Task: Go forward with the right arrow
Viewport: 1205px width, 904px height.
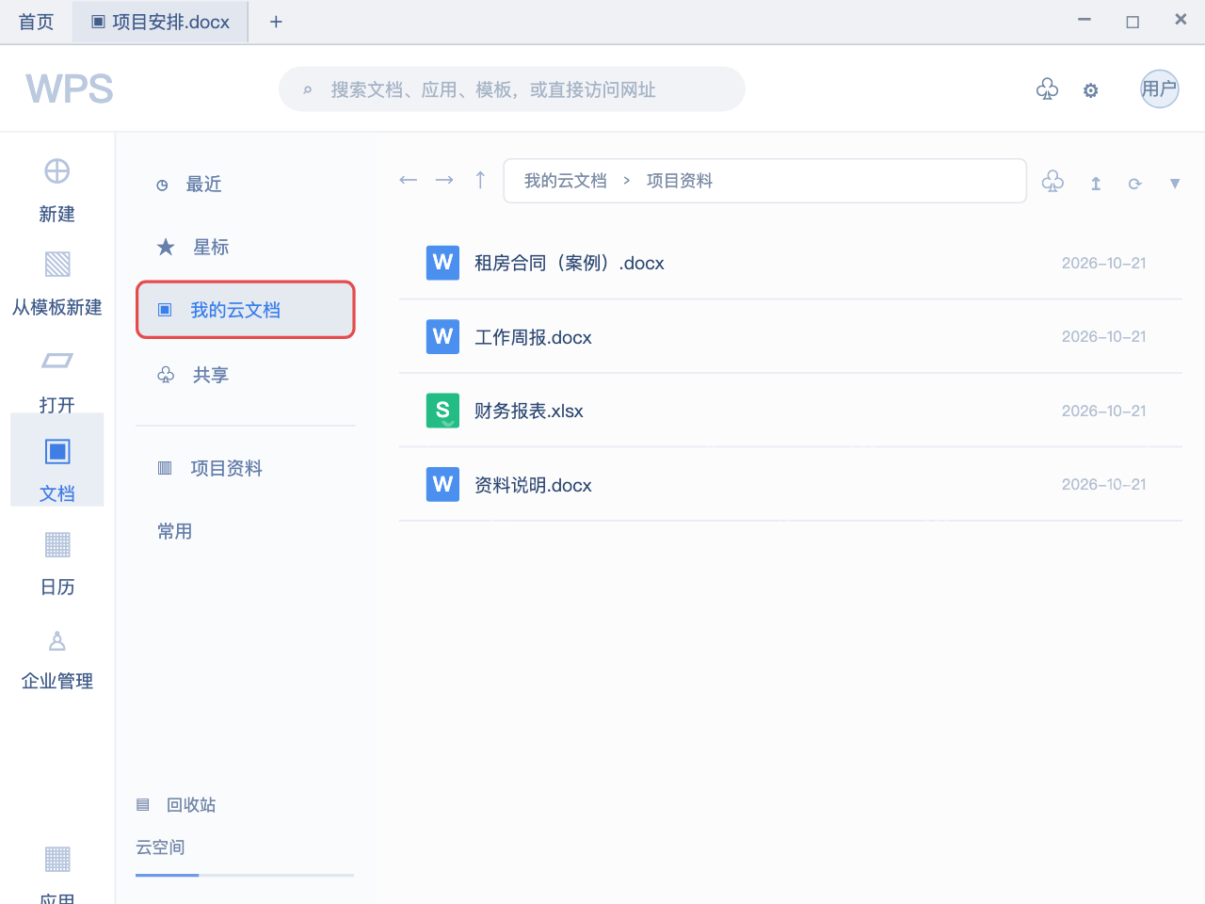Action: coord(444,180)
